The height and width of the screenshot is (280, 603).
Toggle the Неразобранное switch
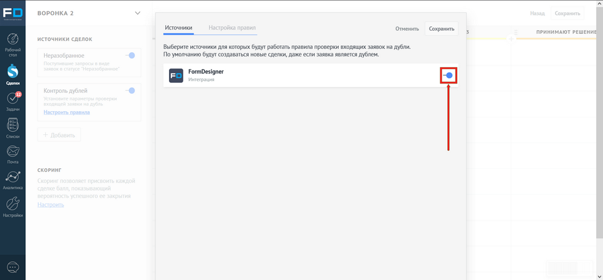click(131, 55)
